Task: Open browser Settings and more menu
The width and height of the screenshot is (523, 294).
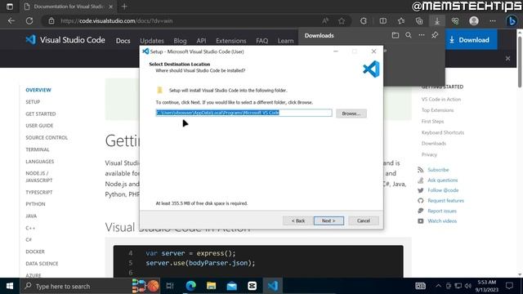Action: [492, 20]
